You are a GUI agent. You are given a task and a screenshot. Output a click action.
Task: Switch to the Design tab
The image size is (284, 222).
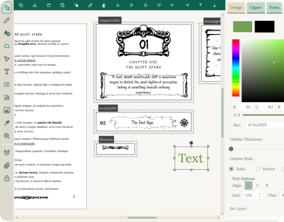236,7
